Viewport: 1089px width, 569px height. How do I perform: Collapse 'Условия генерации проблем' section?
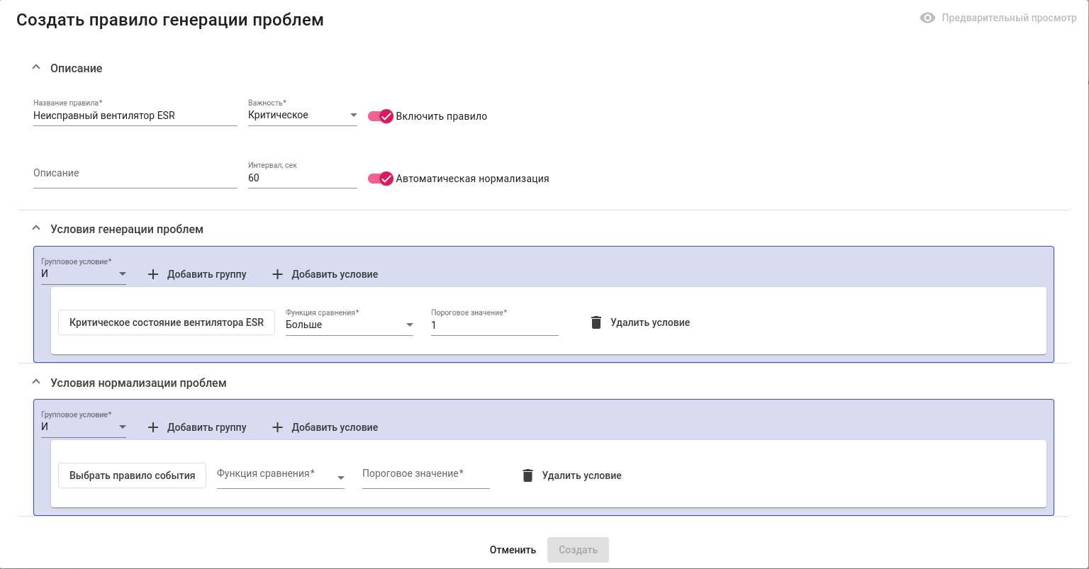pos(37,229)
